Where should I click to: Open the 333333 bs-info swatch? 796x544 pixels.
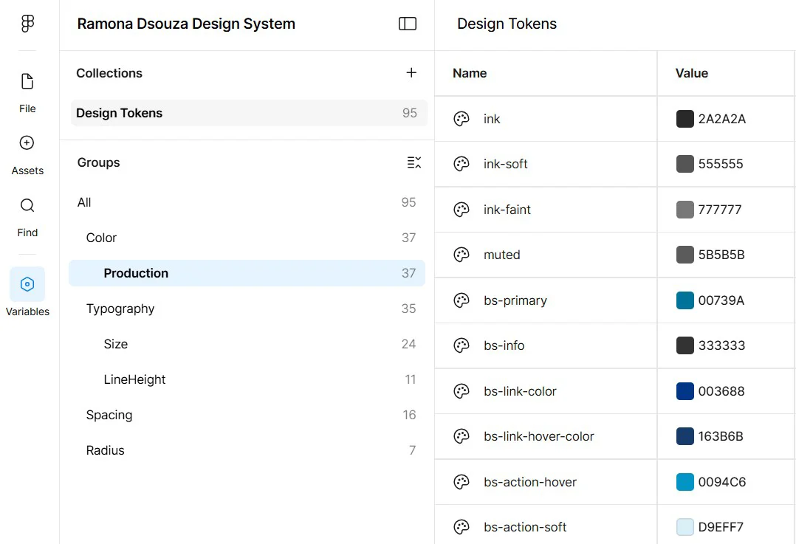point(685,345)
